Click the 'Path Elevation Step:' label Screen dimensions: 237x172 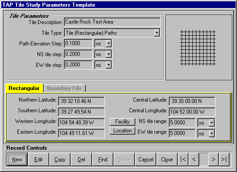click(x=41, y=44)
